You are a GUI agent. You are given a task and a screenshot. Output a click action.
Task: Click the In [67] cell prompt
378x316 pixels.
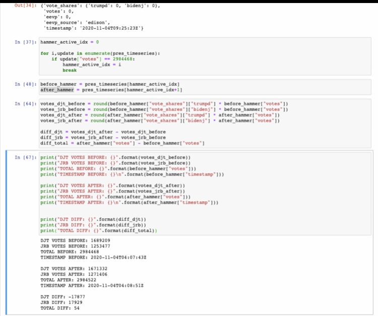[26, 157]
